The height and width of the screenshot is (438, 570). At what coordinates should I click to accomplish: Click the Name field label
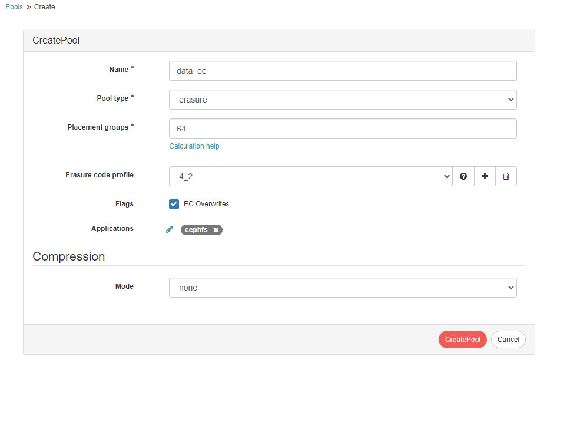tap(119, 70)
